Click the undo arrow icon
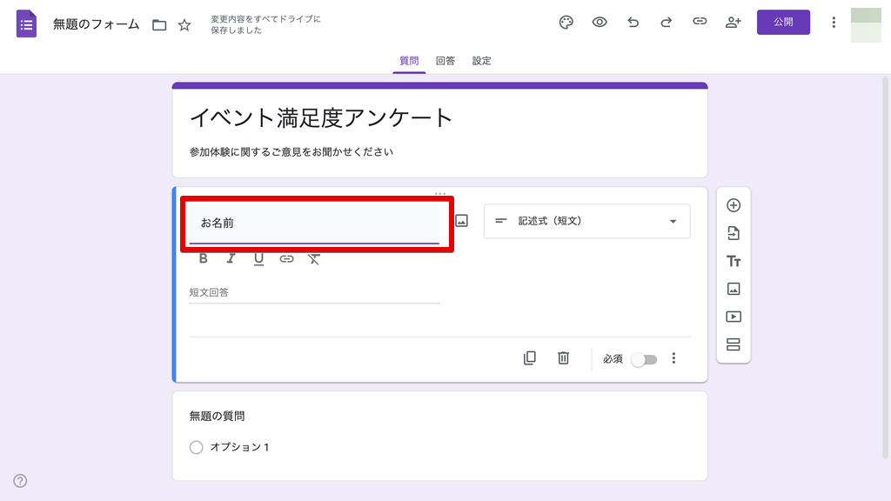 pyautogui.click(x=633, y=23)
